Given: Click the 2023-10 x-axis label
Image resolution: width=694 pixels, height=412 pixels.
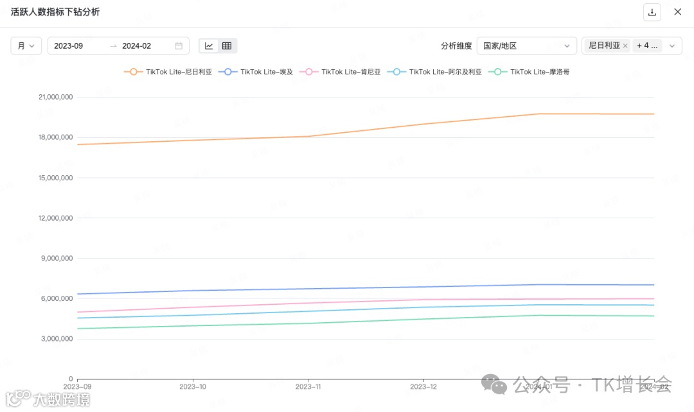Looking at the screenshot, I should click(193, 386).
